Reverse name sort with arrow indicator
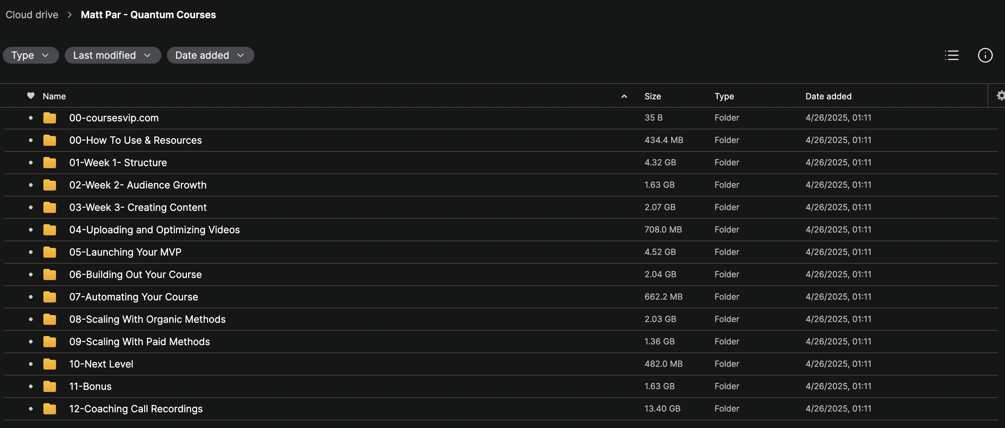The width and height of the screenshot is (1005, 428). (624, 96)
